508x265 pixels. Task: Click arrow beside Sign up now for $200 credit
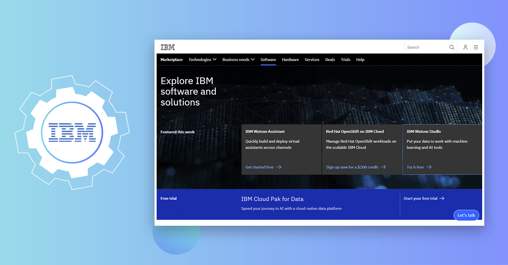click(x=384, y=167)
